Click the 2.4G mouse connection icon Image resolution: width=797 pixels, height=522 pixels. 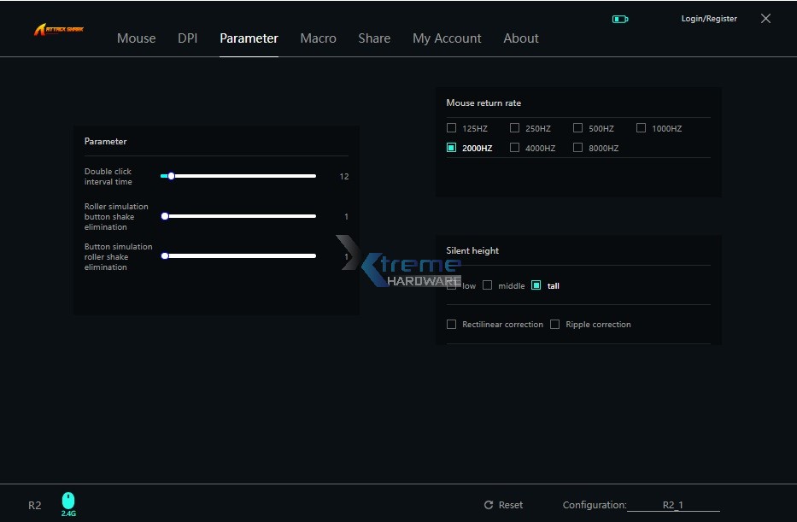pyautogui.click(x=67, y=501)
